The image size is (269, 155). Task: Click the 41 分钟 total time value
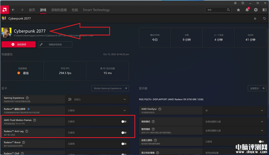[250, 40]
